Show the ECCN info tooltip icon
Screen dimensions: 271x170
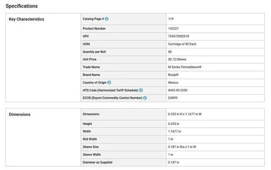tap(145, 98)
